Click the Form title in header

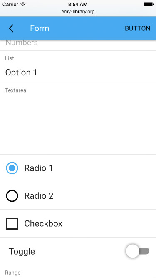click(x=40, y=28)
